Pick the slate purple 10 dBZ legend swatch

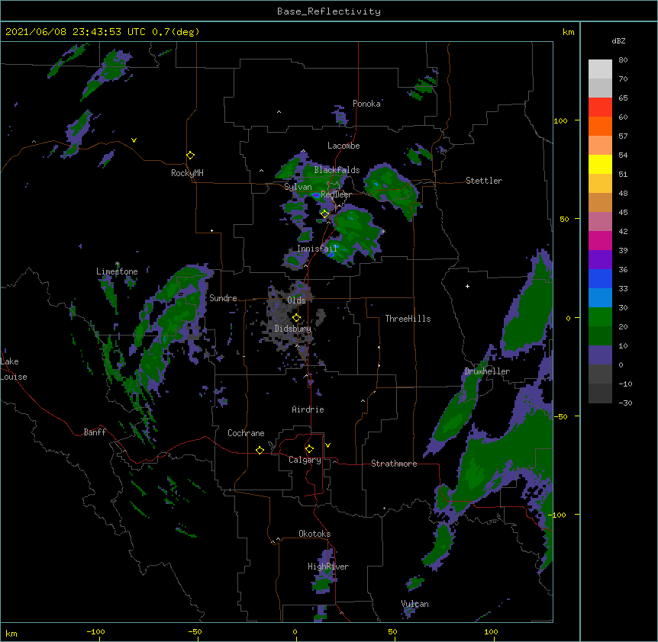click(x=600, y=355)
